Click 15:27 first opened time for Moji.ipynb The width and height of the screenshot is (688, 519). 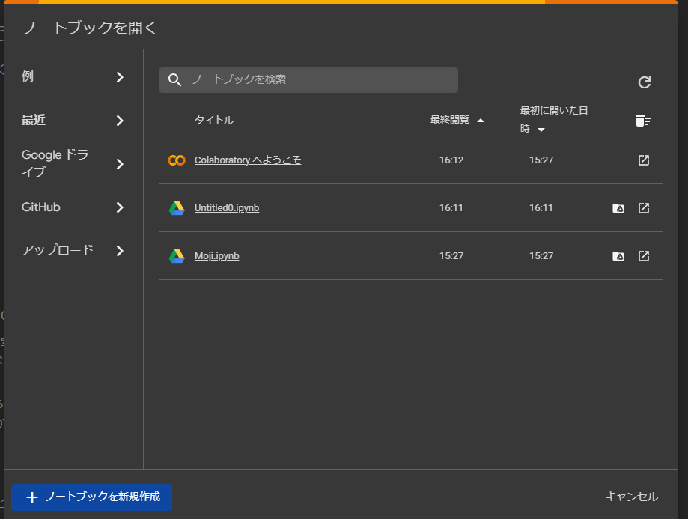tap(541, 255)
